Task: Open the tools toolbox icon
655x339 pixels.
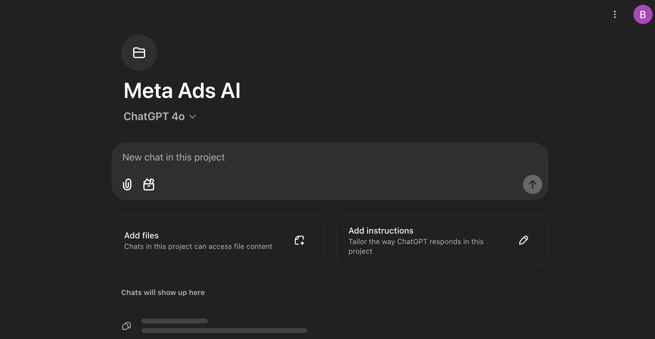Action: pos(149,184)
